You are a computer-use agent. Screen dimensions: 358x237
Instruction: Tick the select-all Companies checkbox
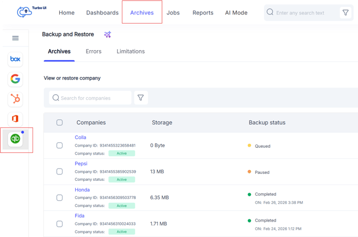(x=59, y=123)
